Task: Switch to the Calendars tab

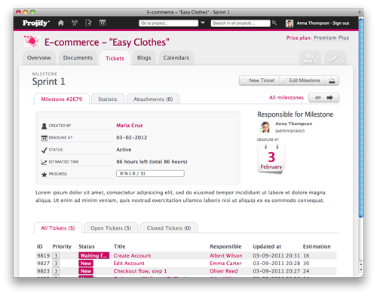Action: (176, 58)
